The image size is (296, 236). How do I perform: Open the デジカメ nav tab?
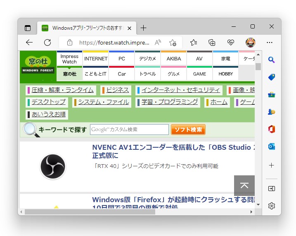click(x=148, y=59)
